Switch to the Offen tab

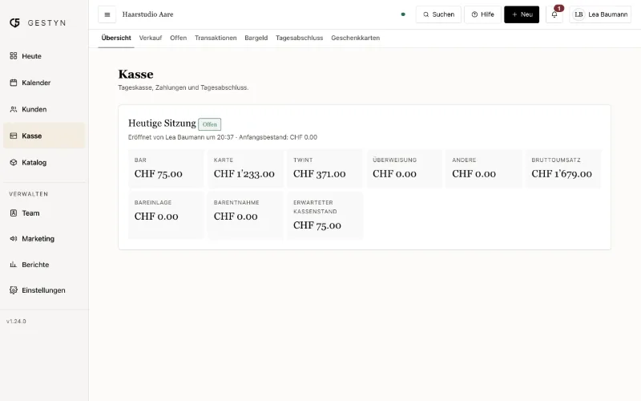[x=178, y=38]
